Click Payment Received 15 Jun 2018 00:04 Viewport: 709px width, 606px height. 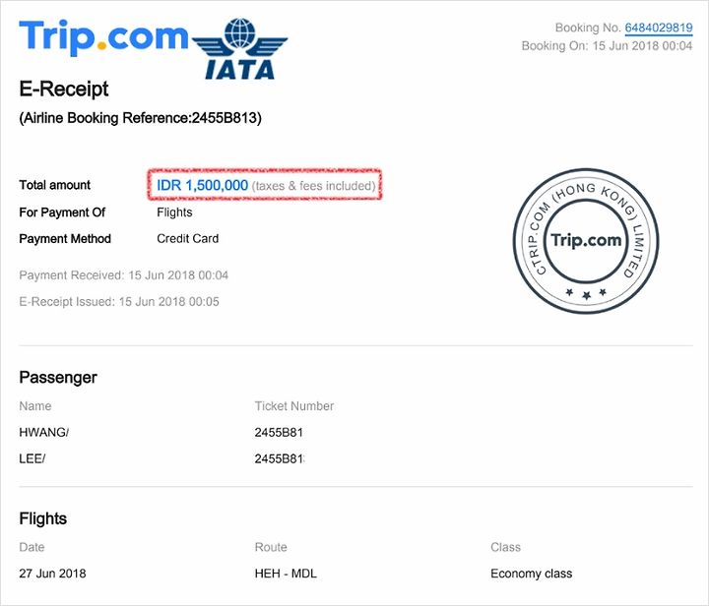[x=123, y=275]
